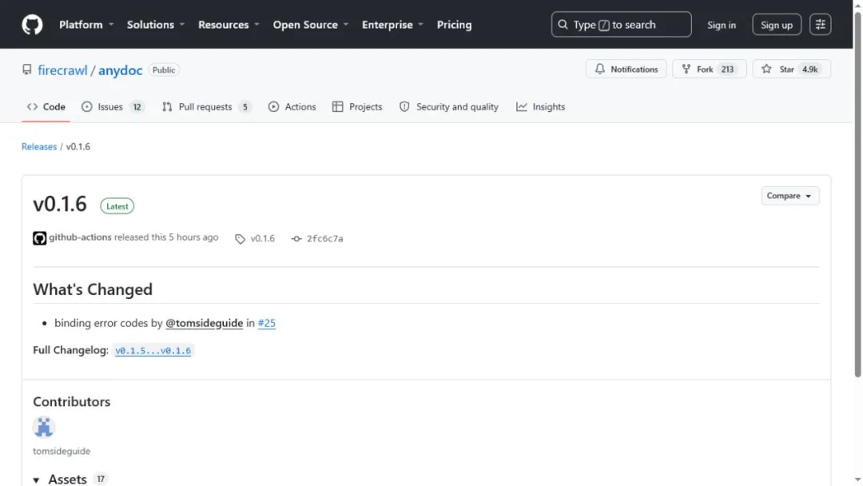Open the Compare dropdown
The width and height of the screenshot is (863, 486).
789,196
